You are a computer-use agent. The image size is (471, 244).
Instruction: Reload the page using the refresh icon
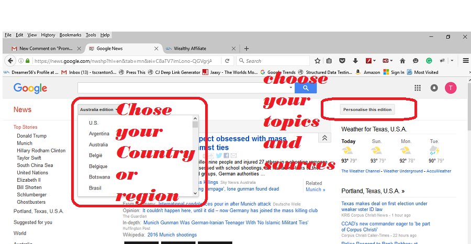(228, 61)
